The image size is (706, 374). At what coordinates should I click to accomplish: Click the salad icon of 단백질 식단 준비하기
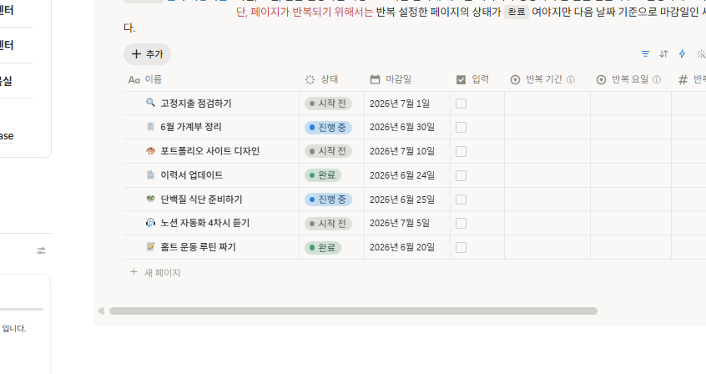click(x=150, y=199)
